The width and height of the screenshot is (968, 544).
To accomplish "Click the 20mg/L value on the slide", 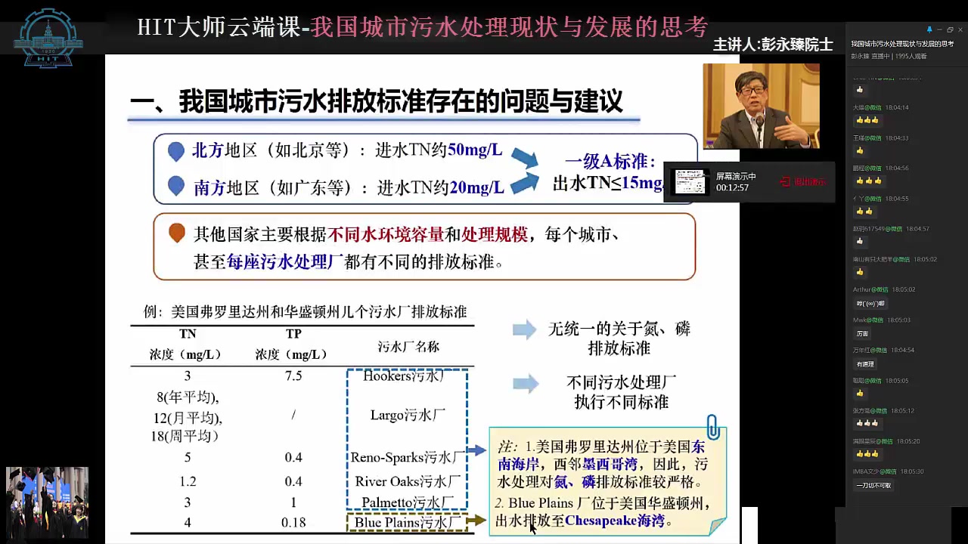I will [x=476, y=187].
